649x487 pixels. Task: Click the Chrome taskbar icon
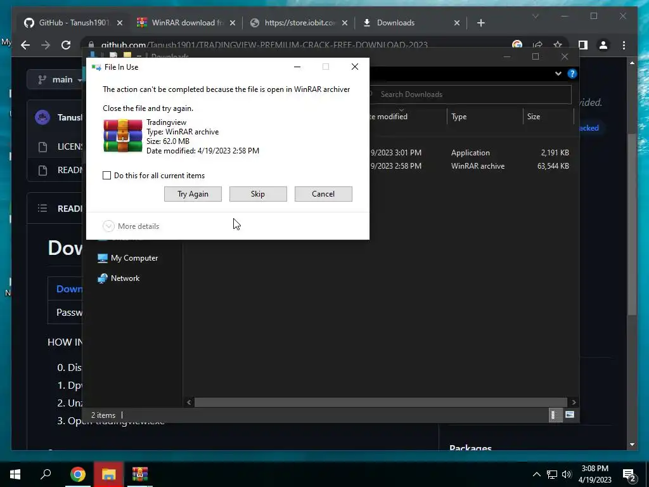pyautogui.click(x=77, y=474)
